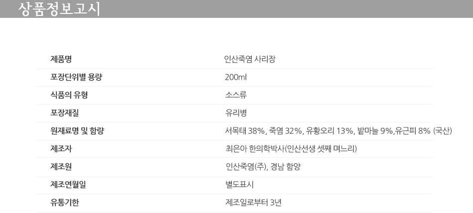Click the 유리병 packaging value
473x213 pixels.
pos(236,113)
